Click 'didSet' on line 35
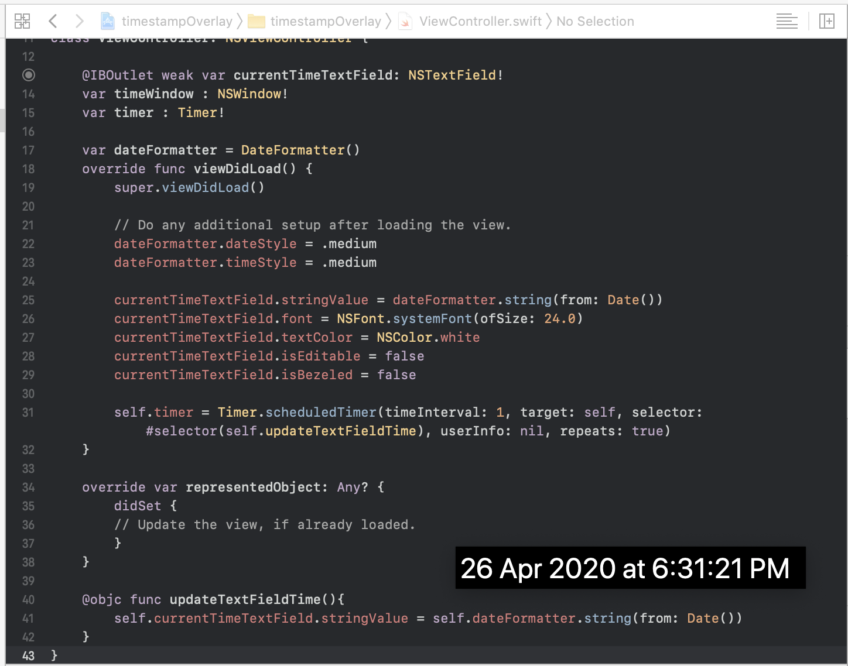The height and width of the screenshot is (666, 848). [x=138, y=506]
